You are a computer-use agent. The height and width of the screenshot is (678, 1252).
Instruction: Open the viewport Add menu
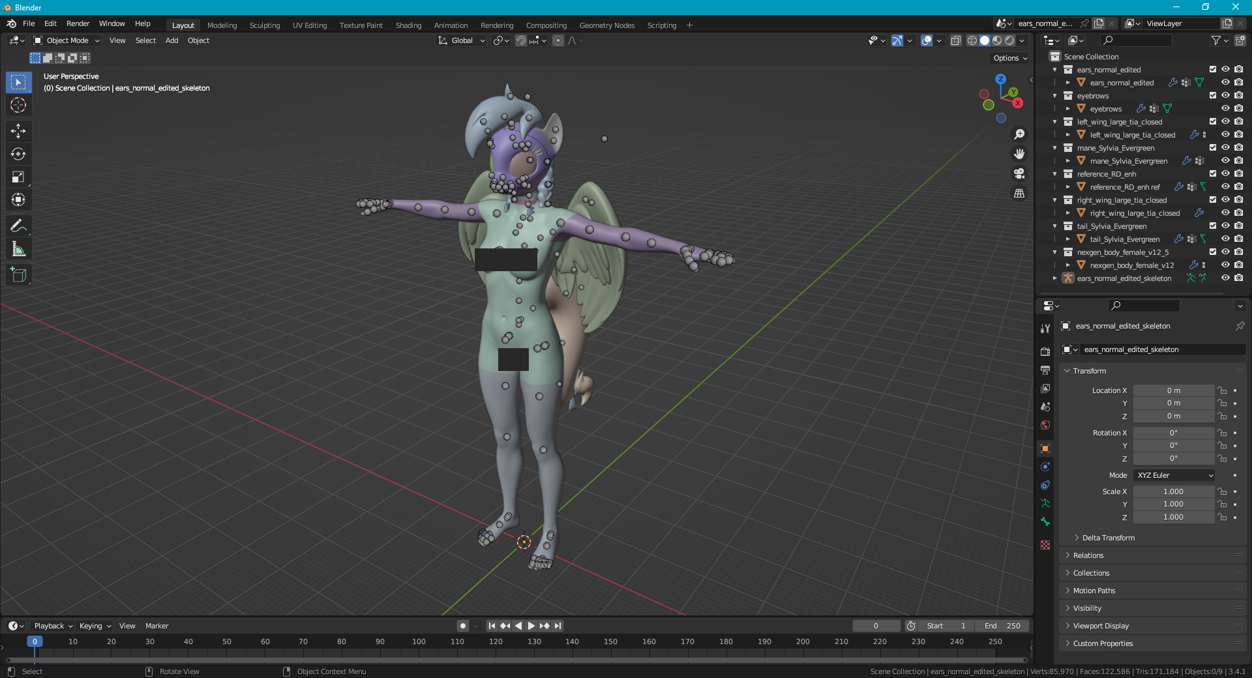tap(172, 40)
